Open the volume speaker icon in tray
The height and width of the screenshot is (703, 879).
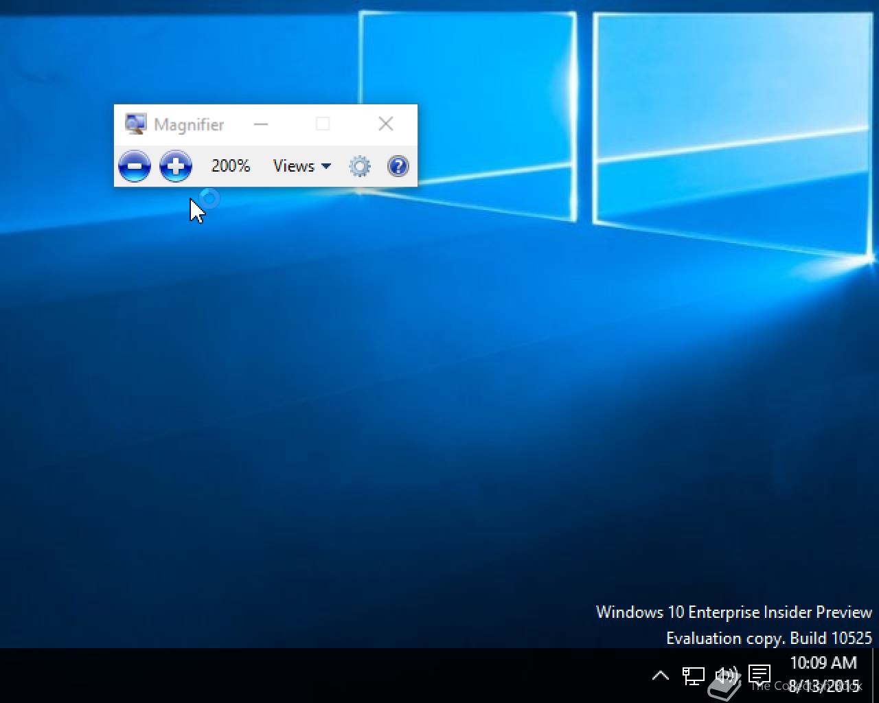pyautogui.click(x=726, y=676)
